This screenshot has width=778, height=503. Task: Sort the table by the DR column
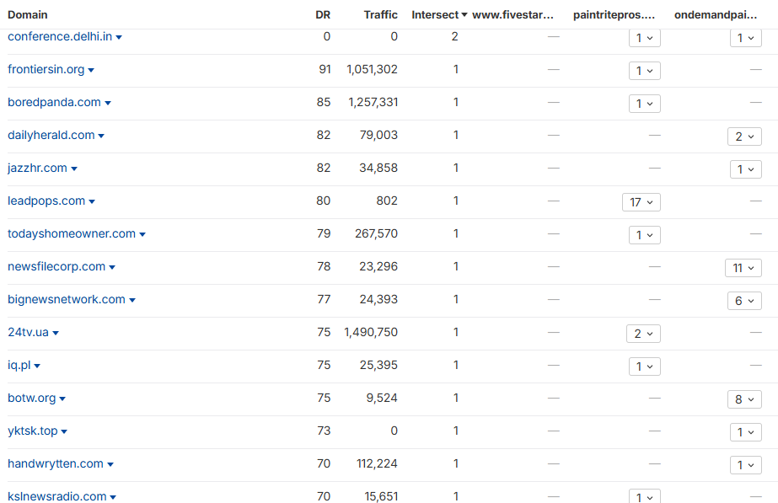tap(323, 14)
